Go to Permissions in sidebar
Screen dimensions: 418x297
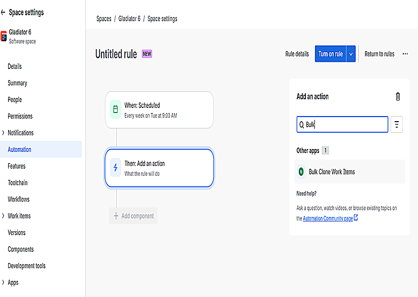pyautogui.click(x=20, y=116)
